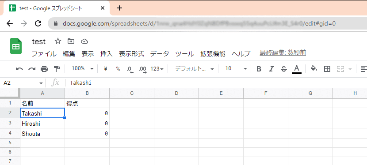Viewport: 367px width, 165px height.
Task: Open the 挿入 menu
Action: 106,54
